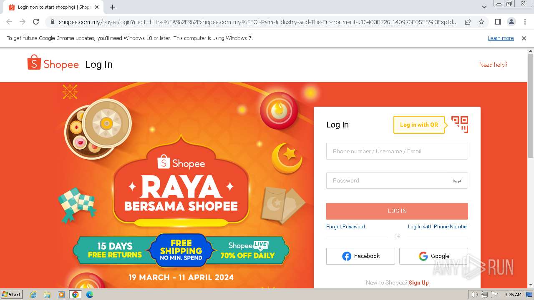This screenshot has height=300, width=534.
Task: Open the Chrome three-dot menu
Action: 525,22
